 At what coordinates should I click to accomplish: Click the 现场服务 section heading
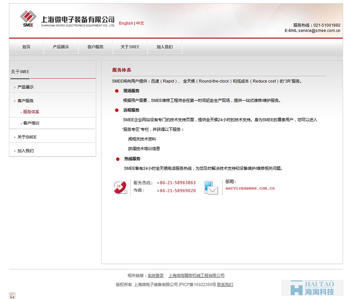(x=131, y=91)
